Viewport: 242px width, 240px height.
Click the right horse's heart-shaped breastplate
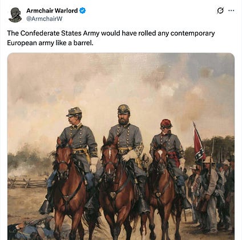click(x=158, y=195)
